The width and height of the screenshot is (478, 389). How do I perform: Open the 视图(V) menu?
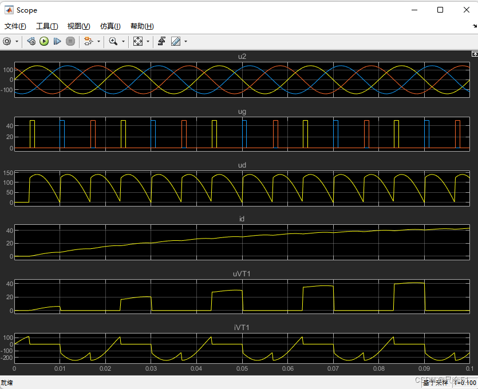coord(78,26)
